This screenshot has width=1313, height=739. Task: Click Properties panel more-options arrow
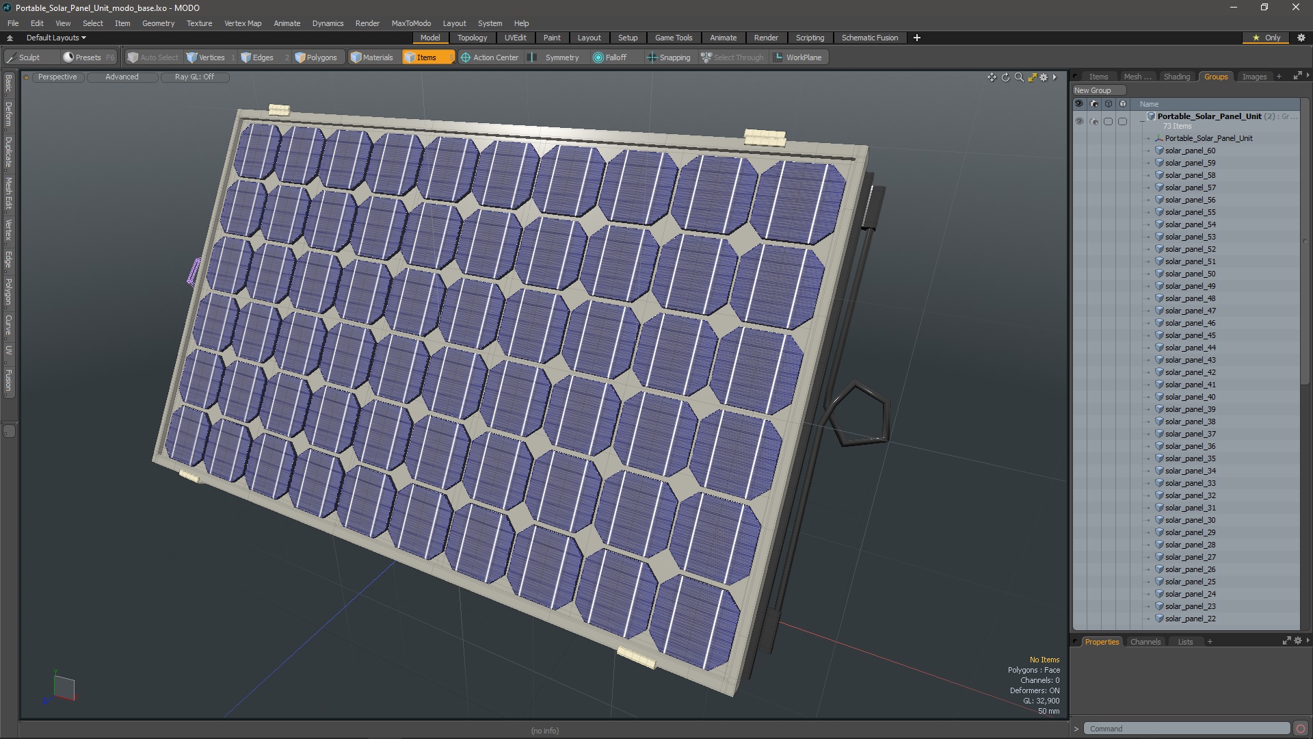(x=1308, y=641)
